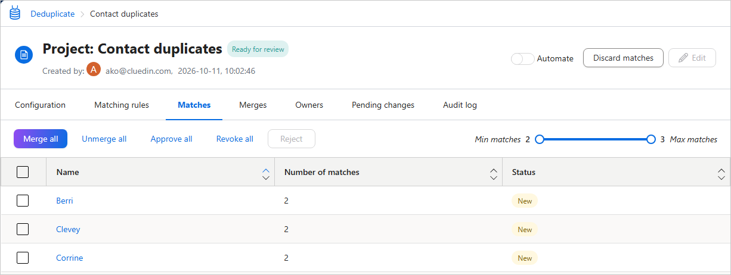731x275 pixels.
Task: Click the Deduplicate database icon in breadcrumb
Action: pos(15,14)
